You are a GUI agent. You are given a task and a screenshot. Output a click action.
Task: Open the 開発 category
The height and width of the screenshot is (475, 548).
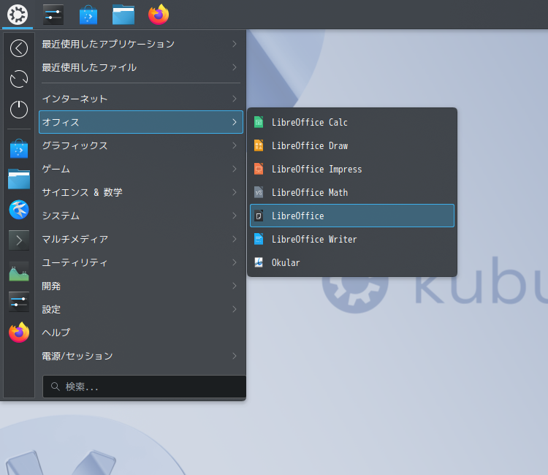click(141, 286)
